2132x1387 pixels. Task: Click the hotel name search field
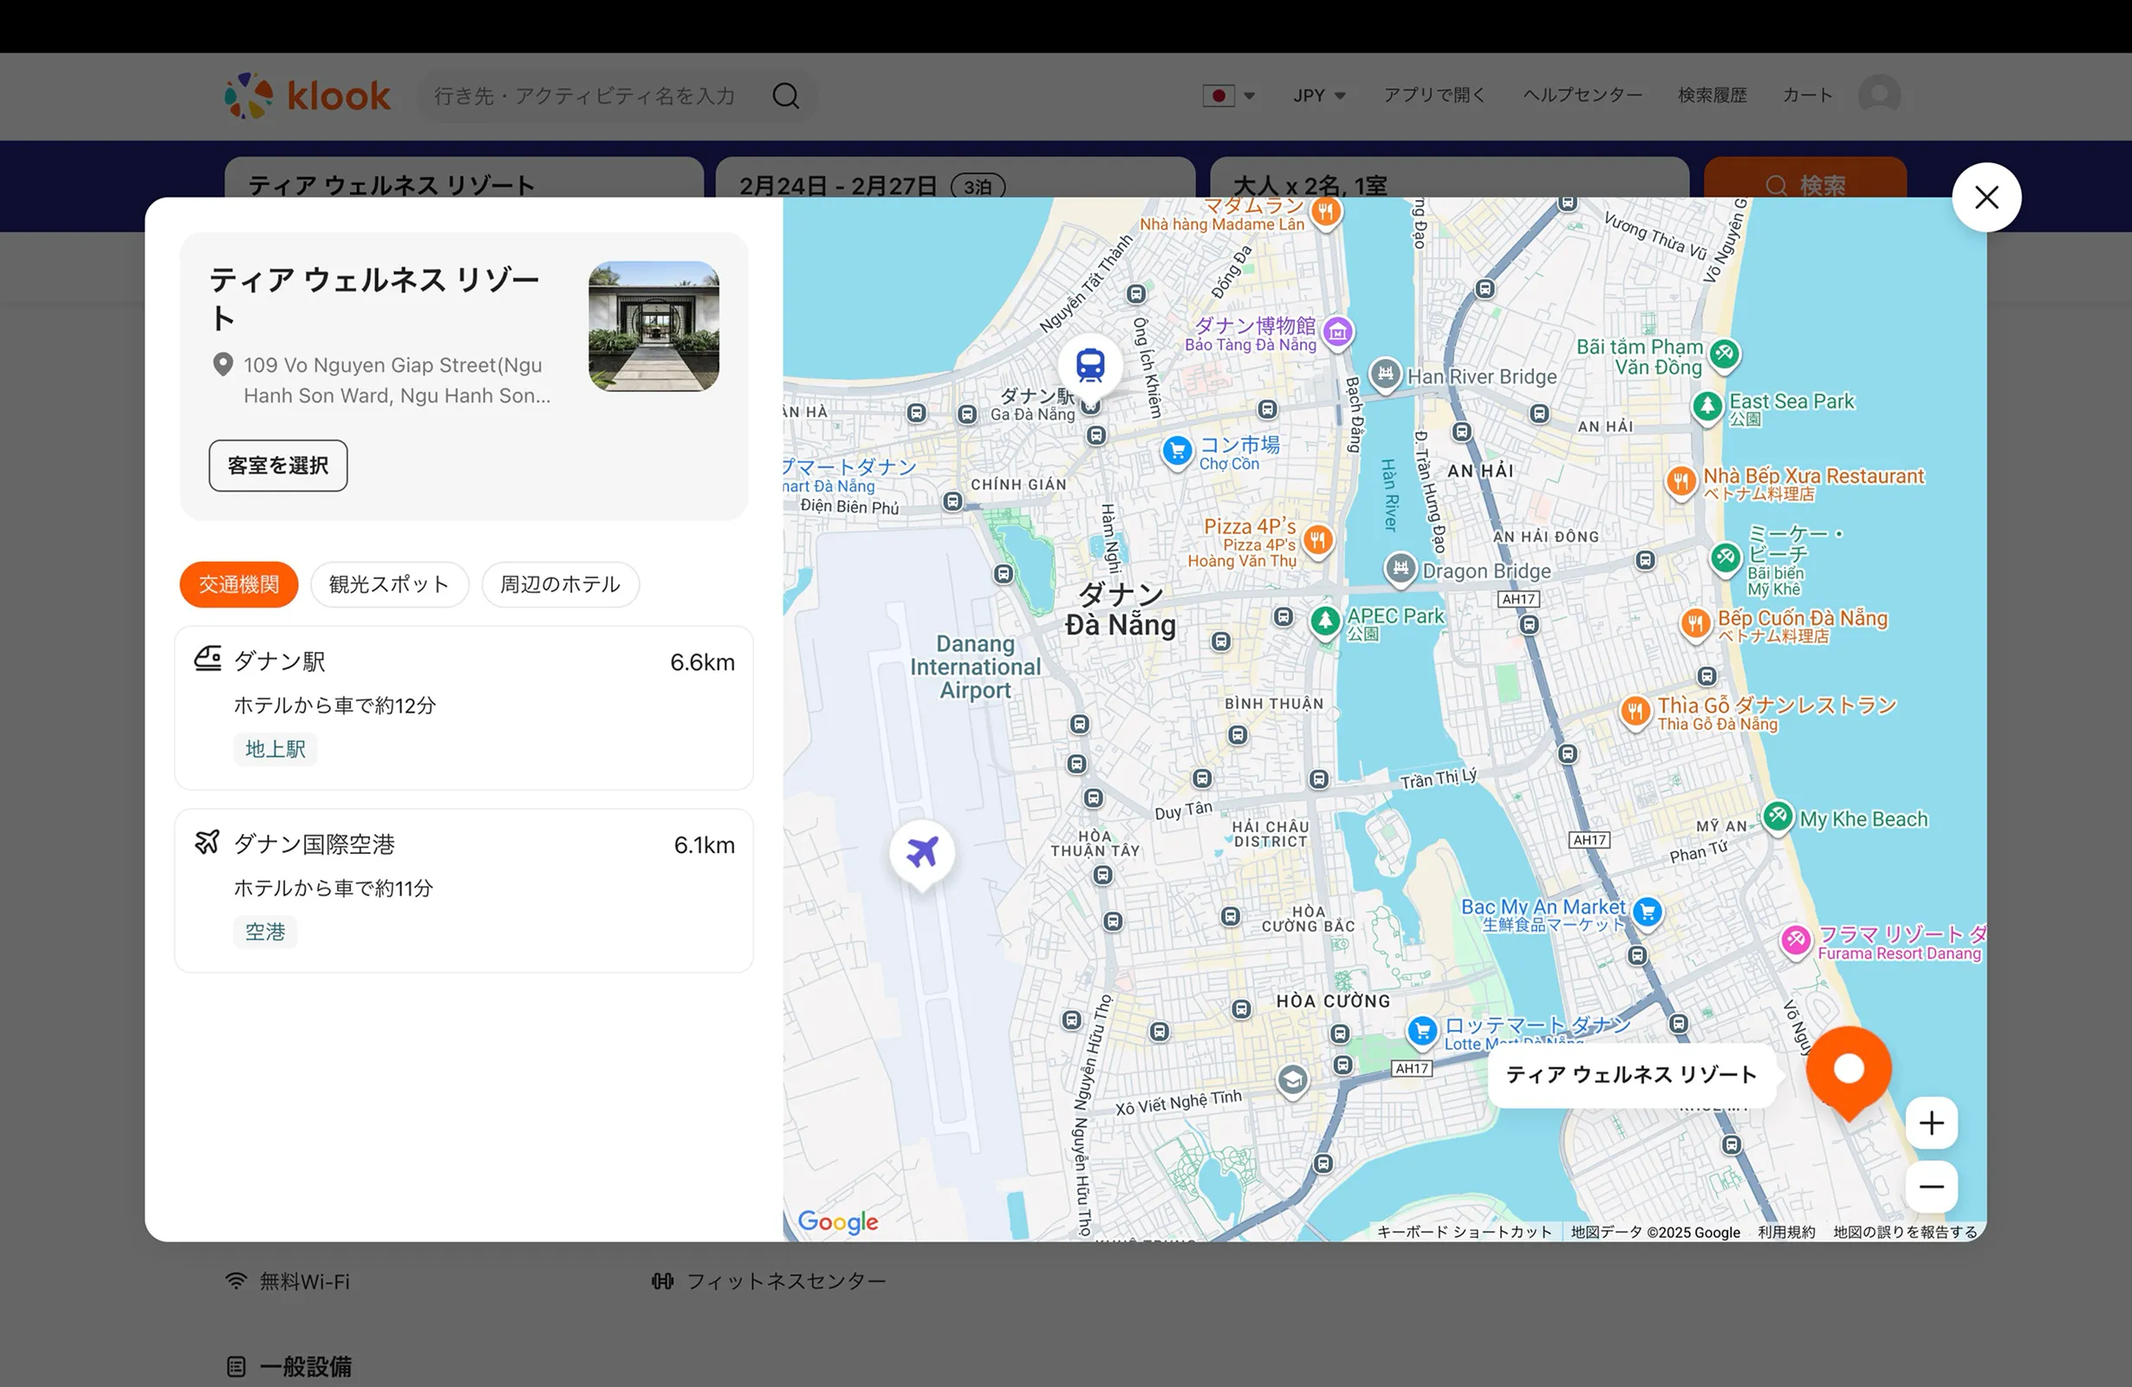point(464,179)
